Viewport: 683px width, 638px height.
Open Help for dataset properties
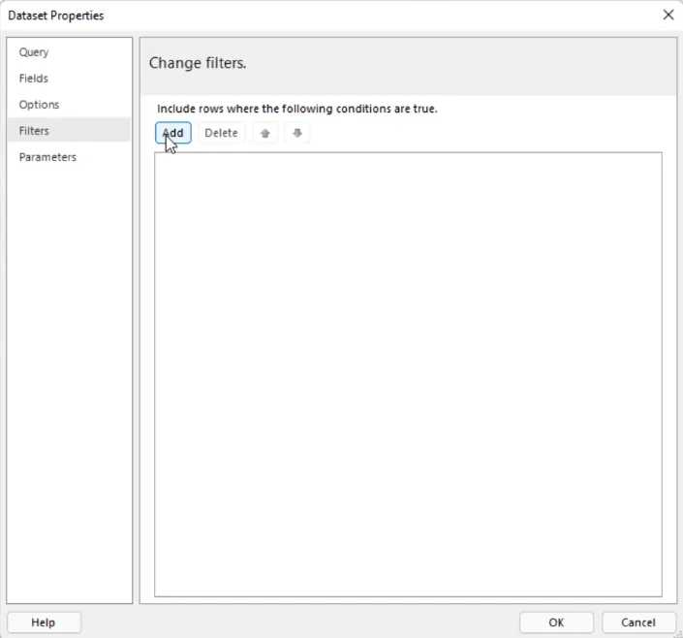[x=44, y=622]
